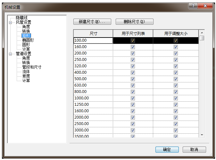Click the 尺寸 column header
The height and width of the screenshot is (160, 216).
pyautogui.click(x=93, y=33)
